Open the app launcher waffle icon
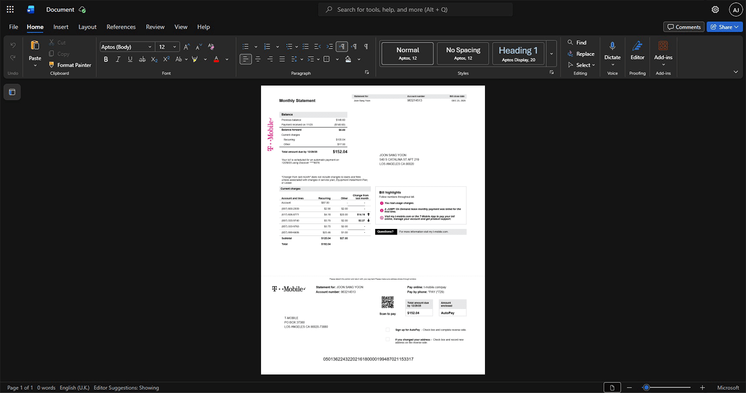 pos(10,9)
